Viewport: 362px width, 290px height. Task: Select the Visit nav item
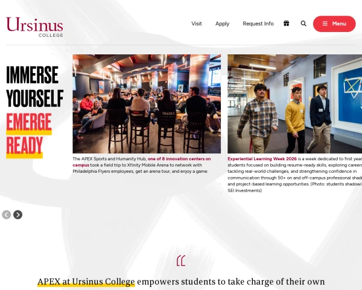tap(197, 24)
